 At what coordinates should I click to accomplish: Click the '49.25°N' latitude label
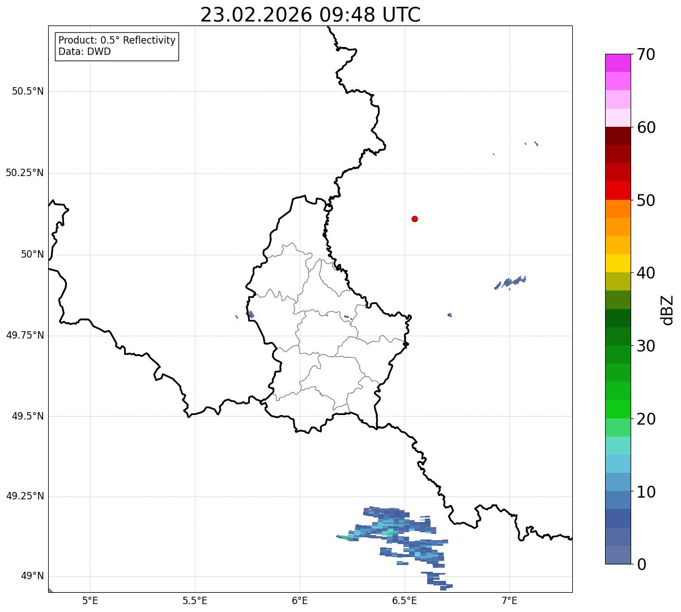(x=24, y=496)
